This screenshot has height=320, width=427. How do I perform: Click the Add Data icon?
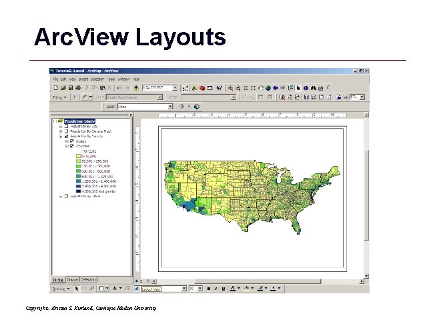(136, 88)
